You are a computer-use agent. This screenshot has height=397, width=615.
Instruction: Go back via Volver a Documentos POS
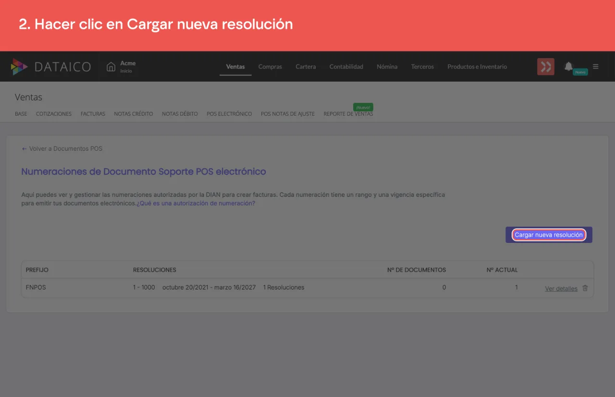(62, 149)
